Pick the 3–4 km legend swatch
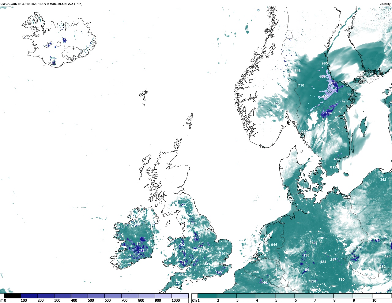The height and width of the screenshot is (303, 392). (x=246, y=296)
